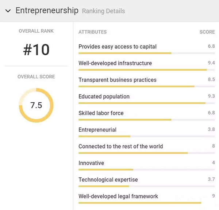Click the Entrepreneurship section title
Image resolution: width=219 pixels, height=210 pixels.
(x=47, y=11)
